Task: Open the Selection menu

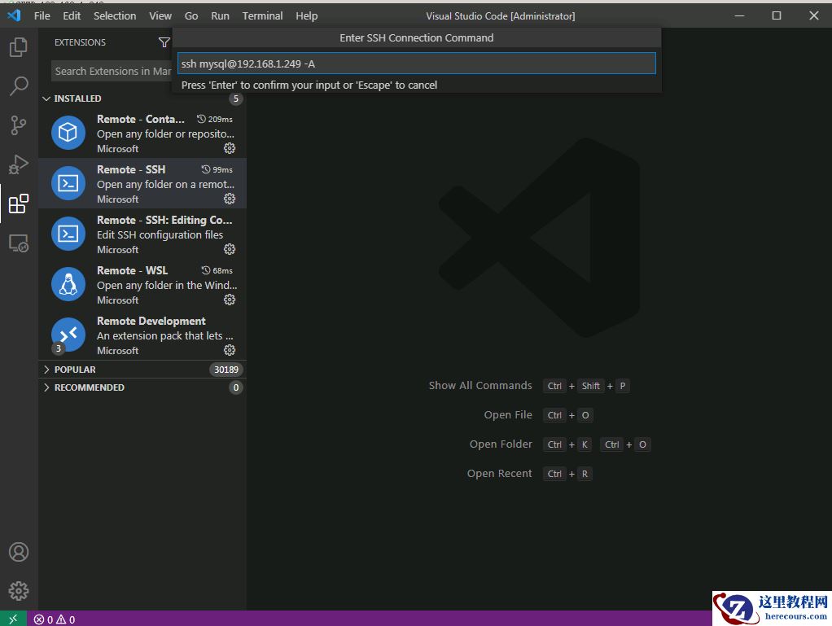Action: click(115, 15)
